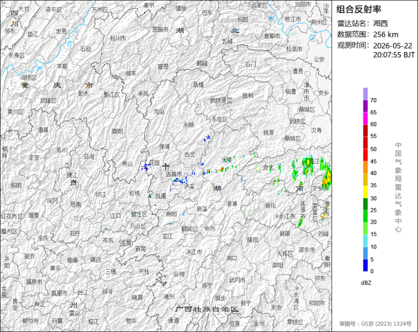Select the 利川市 city label
418x332 pixels.
click(x=118, y=38)
